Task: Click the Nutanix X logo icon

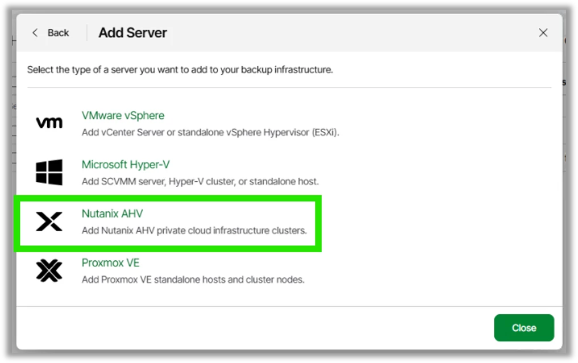Action: [49, 222]
